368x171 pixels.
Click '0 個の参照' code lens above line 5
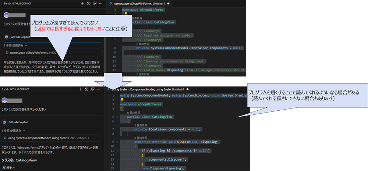(x=134, y=113)
